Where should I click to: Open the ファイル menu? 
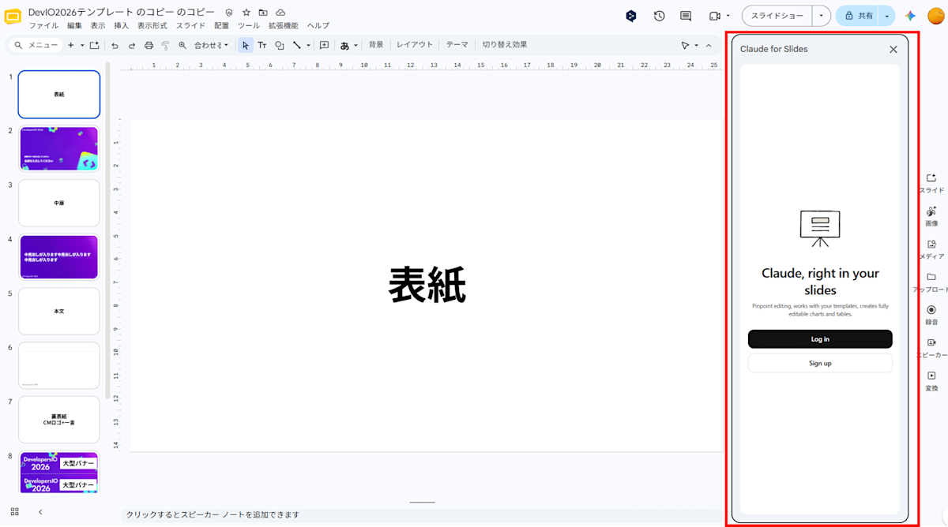[x=43, y=26]
